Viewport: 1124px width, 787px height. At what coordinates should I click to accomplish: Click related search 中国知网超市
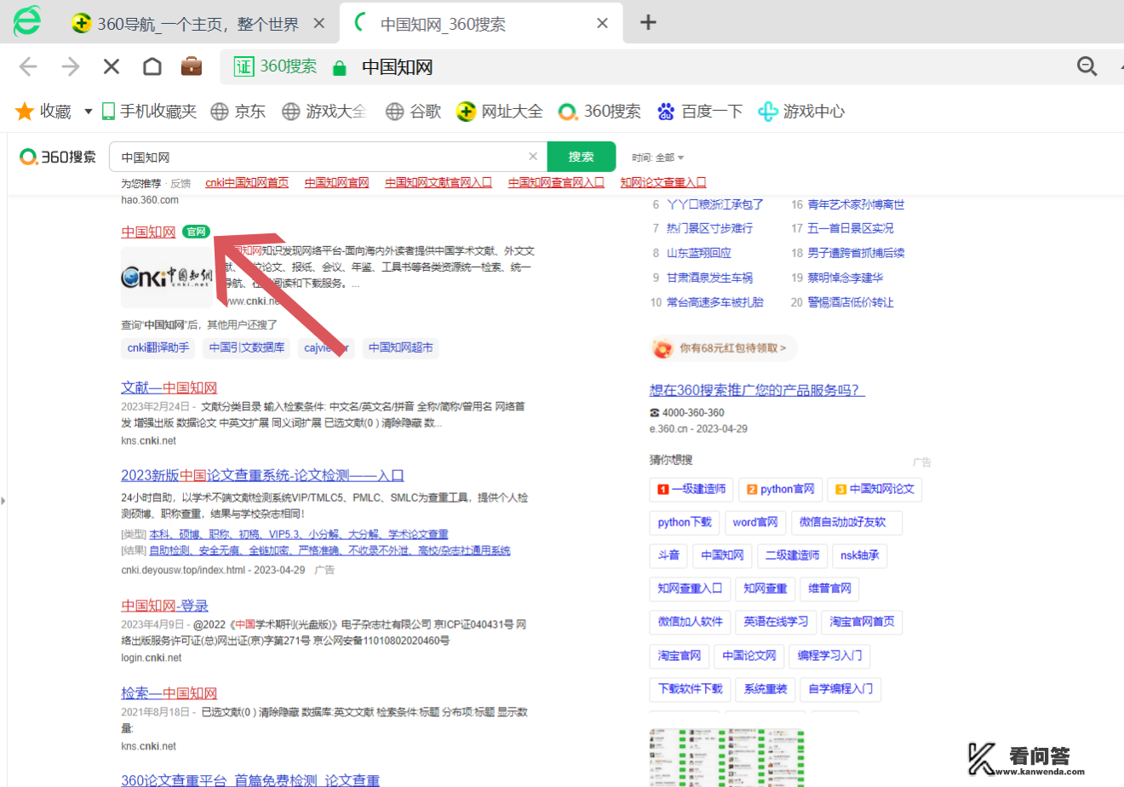coord(400,348)
